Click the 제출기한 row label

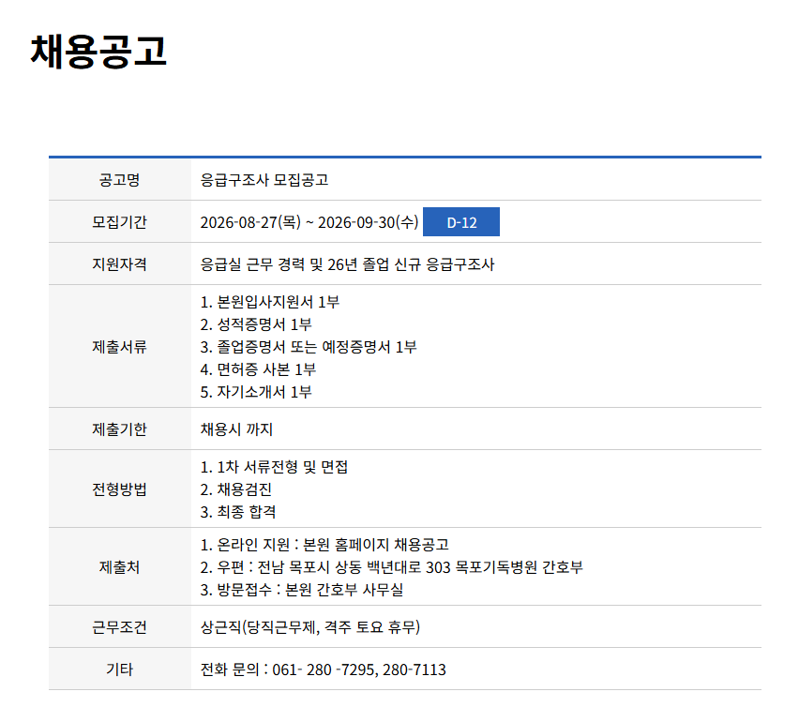(119, 429)
